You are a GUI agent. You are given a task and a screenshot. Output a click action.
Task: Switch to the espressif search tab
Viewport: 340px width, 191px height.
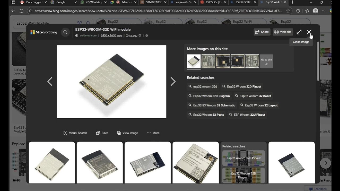[x=184, y=2]
